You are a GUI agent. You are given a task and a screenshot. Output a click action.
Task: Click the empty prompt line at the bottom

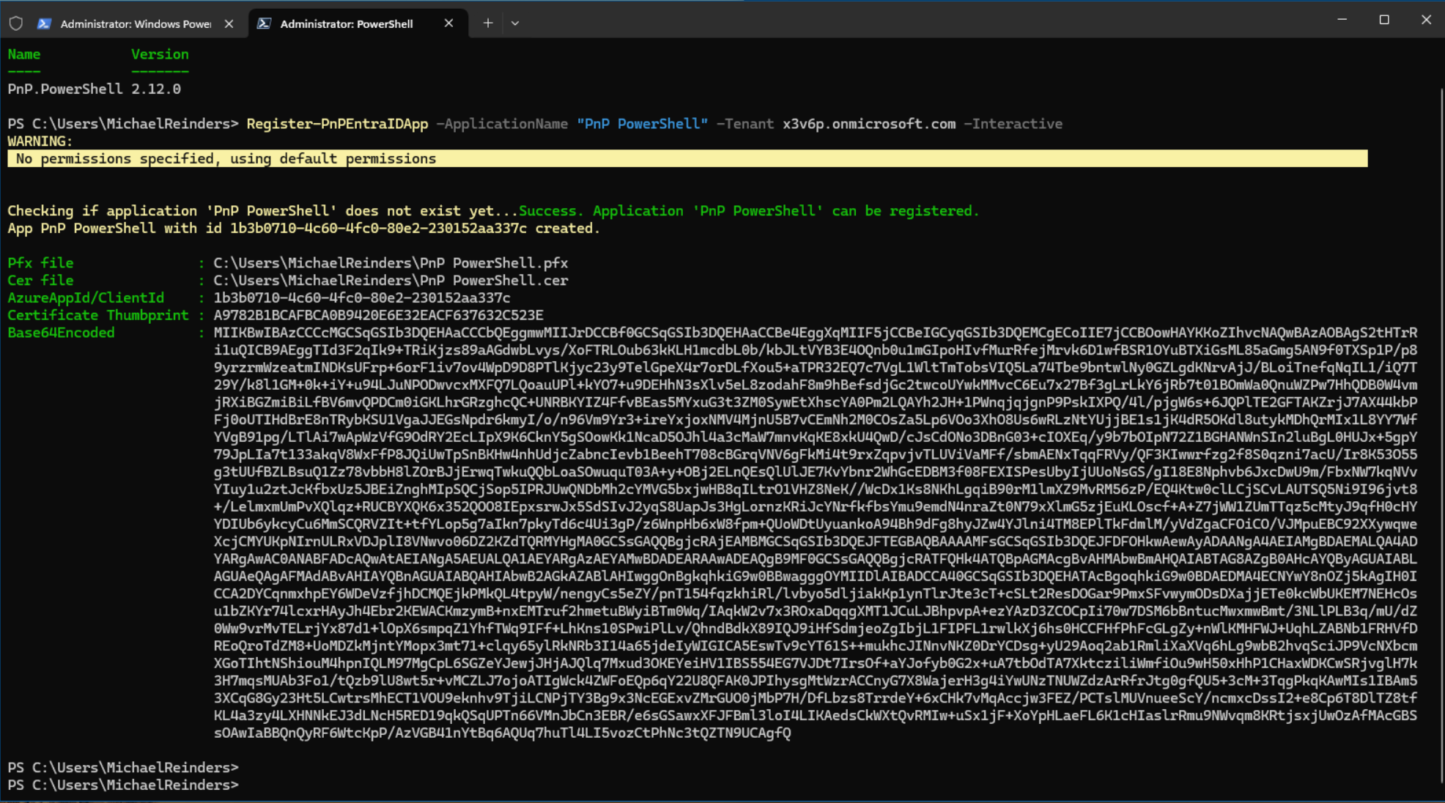pos(122,785)
